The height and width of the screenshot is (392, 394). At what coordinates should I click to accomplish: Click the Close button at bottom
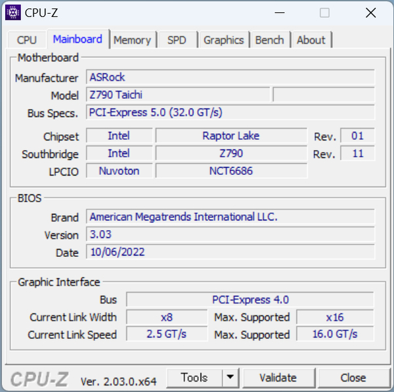(353, 378)
